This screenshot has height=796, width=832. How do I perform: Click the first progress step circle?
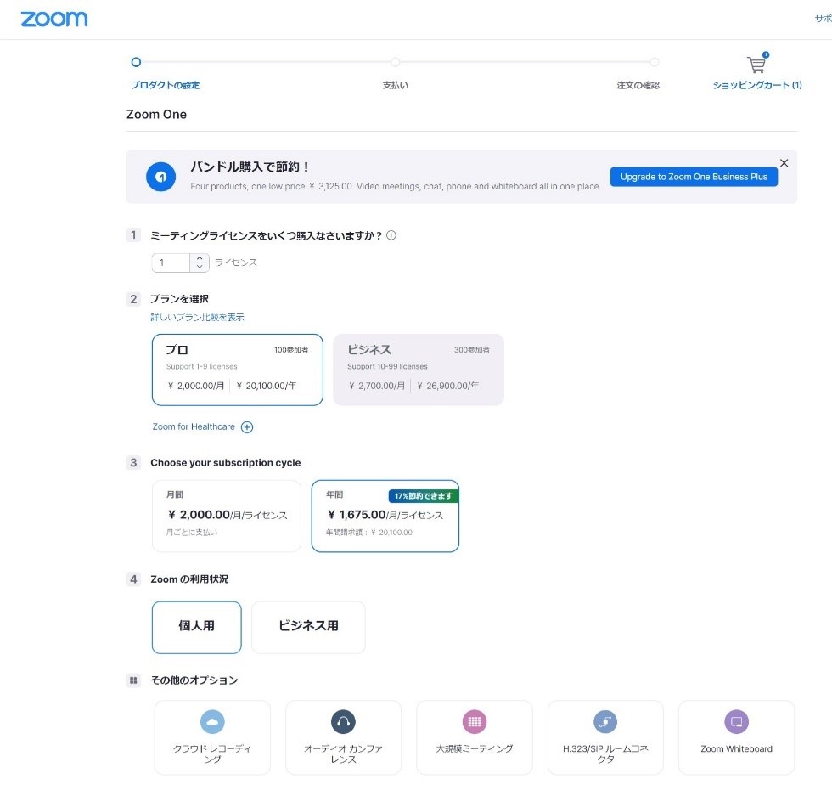[x=136, y=62]
